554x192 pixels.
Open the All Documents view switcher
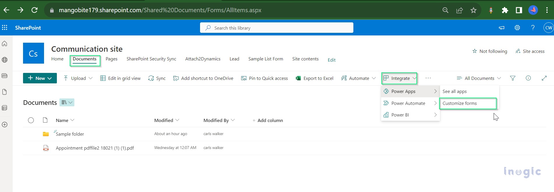click(479, 78)
